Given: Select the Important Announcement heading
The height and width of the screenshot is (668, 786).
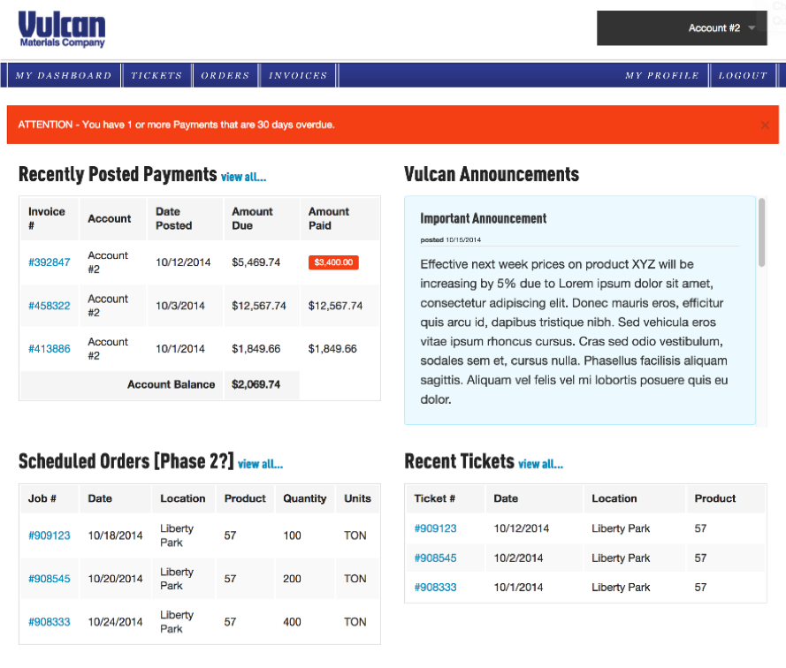Looking at the screenshot, I should coord(483,218).
